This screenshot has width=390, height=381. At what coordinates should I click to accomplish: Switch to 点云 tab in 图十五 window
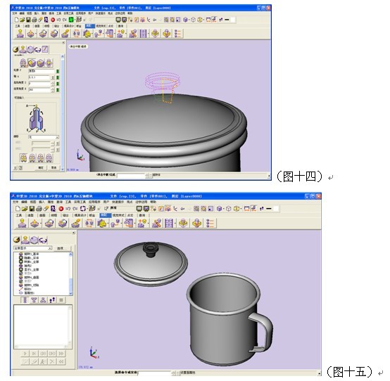click(130, 215)
